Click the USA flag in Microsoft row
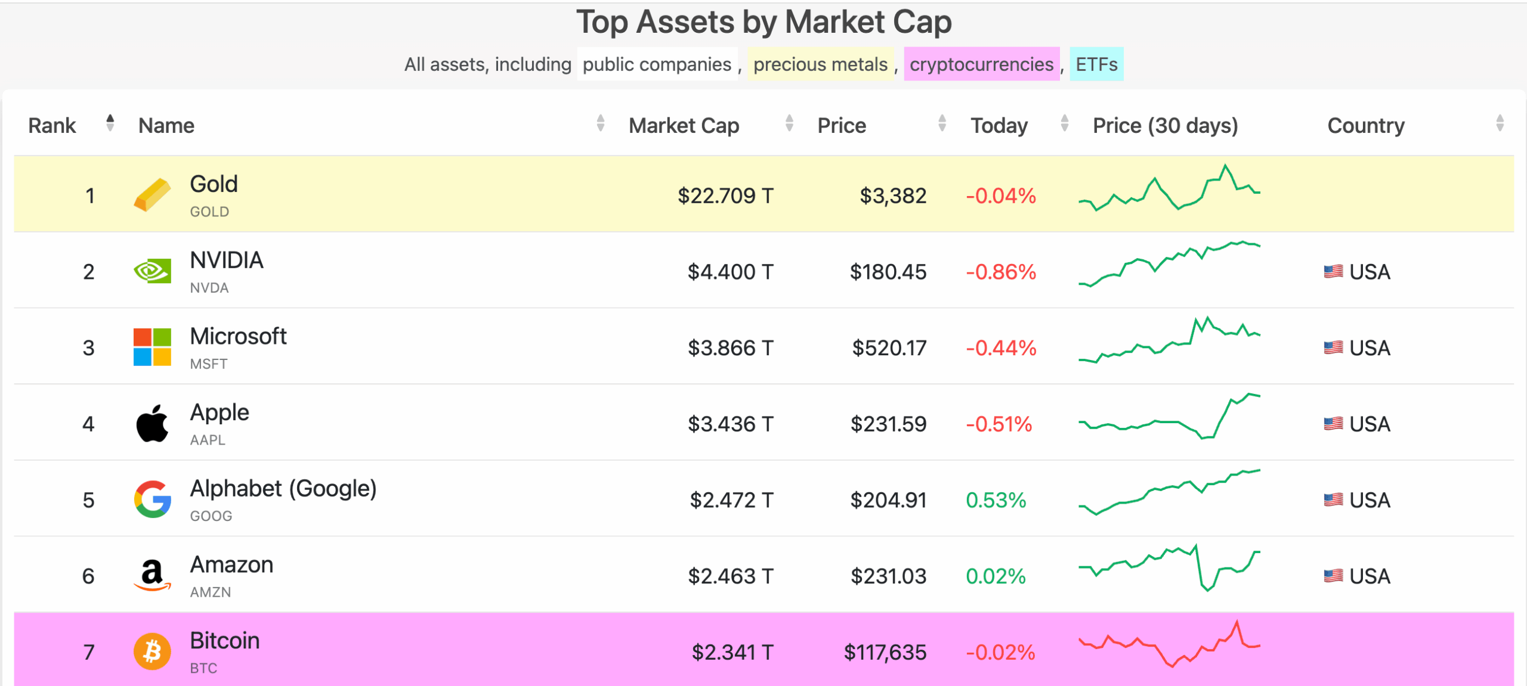 point(1333,347)
